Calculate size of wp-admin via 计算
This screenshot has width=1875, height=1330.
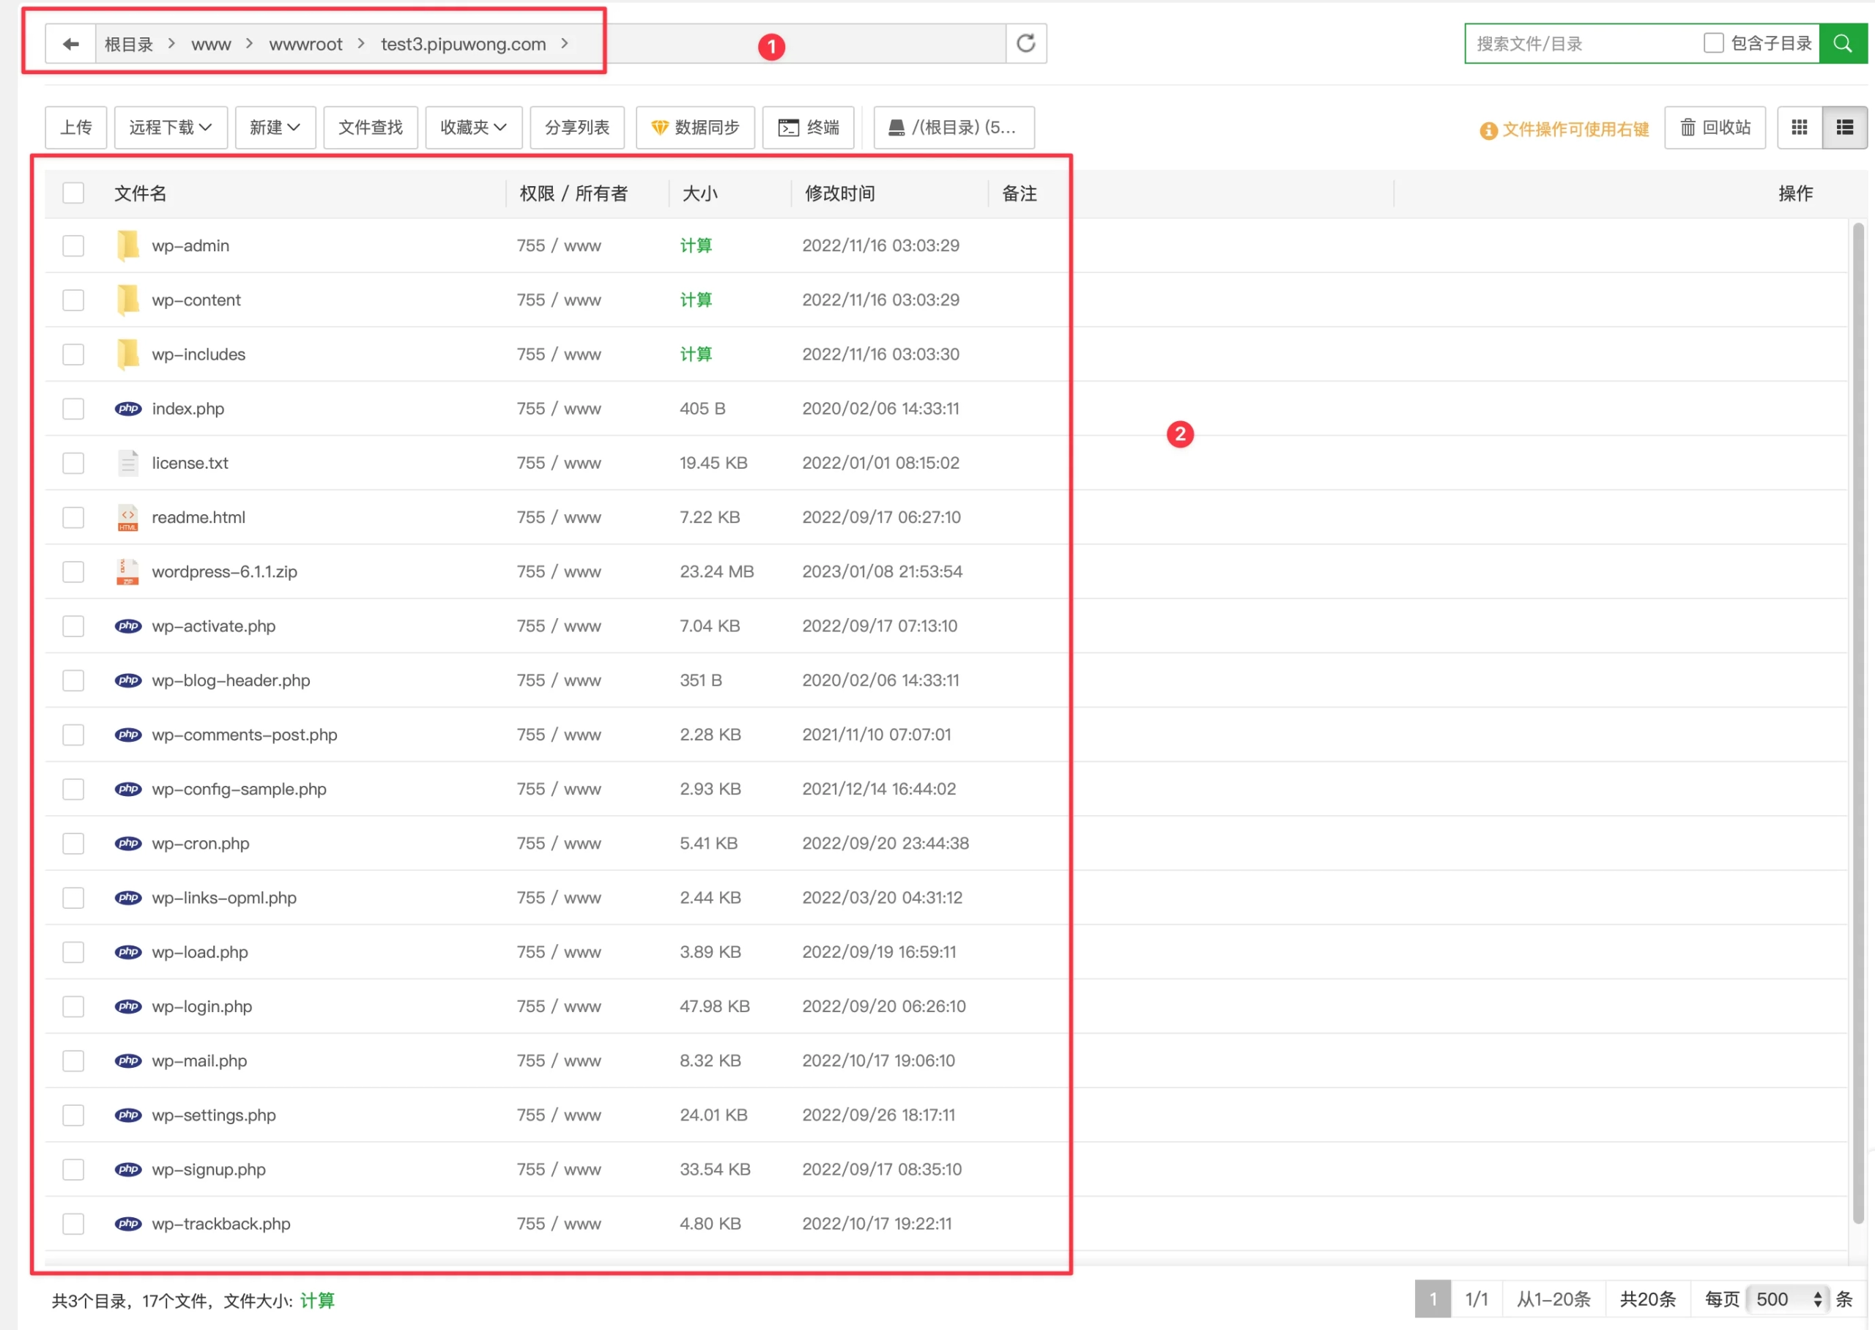click(x=696, y=245)
